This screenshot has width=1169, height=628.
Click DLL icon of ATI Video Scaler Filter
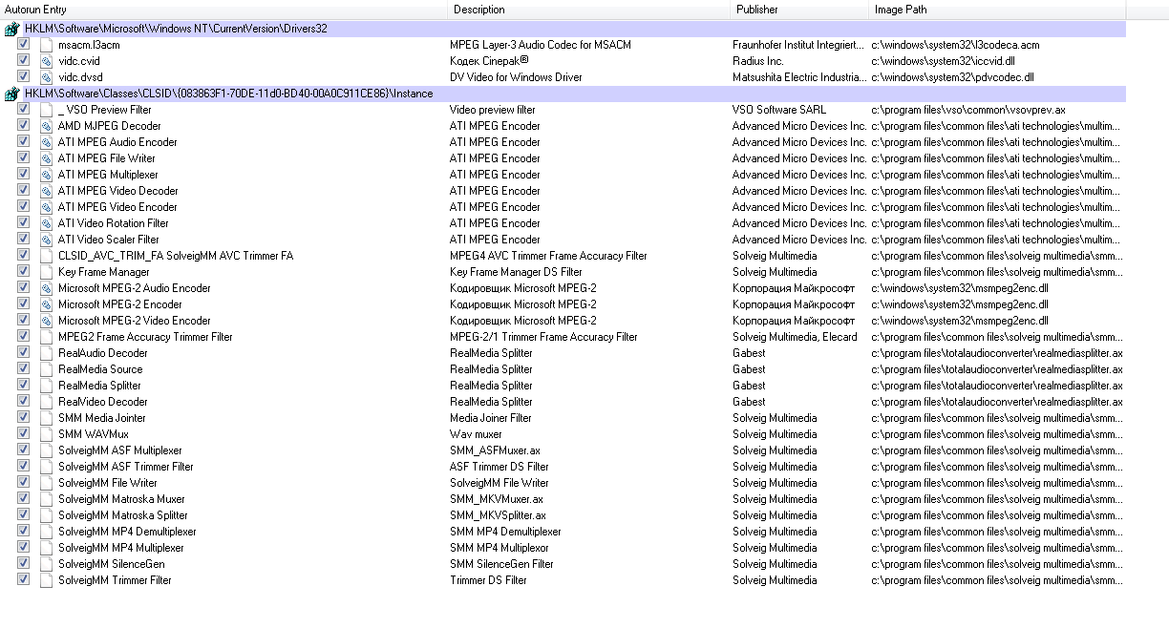tap(46, 240)
